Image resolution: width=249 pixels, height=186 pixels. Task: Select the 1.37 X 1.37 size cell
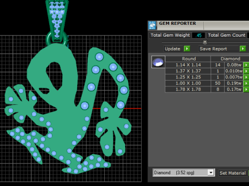coord(188,71)
